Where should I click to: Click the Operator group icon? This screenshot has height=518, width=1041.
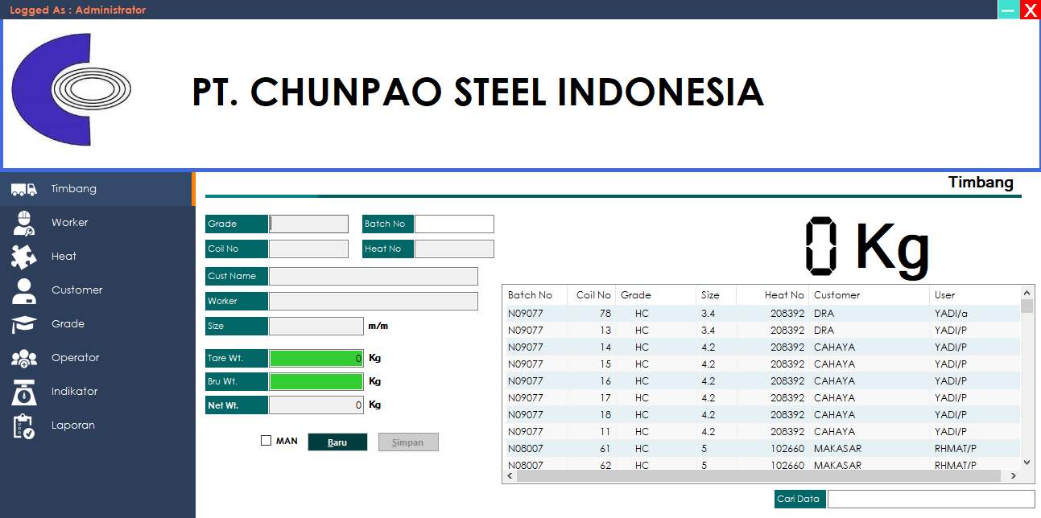(23, 358)
